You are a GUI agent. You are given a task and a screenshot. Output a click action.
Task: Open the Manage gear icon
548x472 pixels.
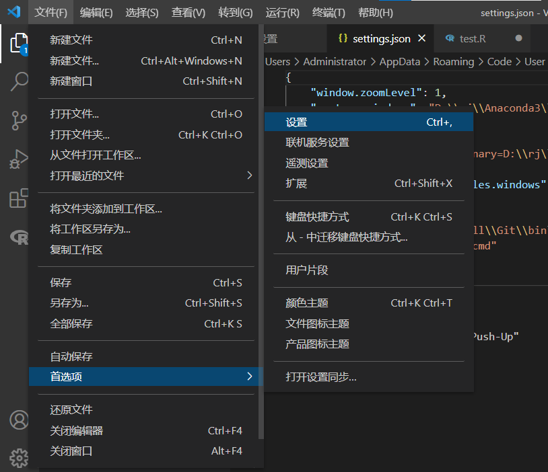(18, 457)
